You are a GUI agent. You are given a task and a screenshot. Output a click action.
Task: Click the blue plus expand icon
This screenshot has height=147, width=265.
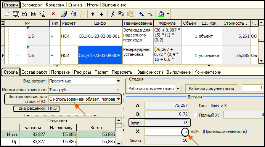pos(141,14)
